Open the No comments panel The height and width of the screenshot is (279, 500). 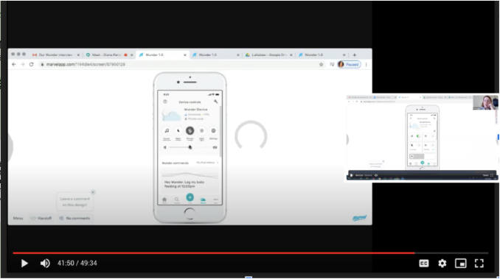[x=75, y=218]
